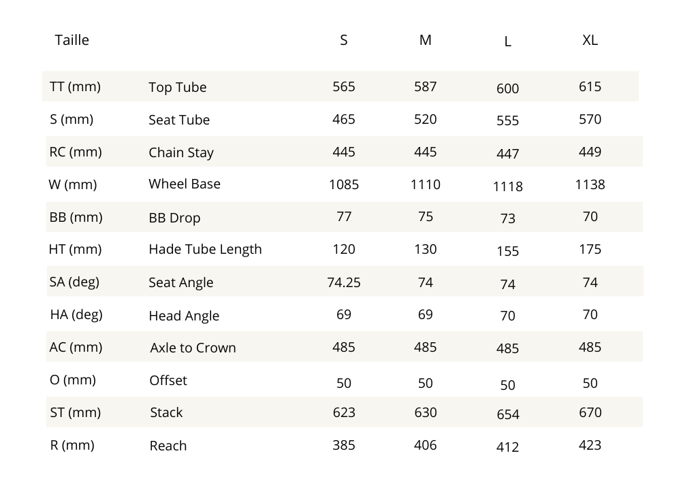The image size is (681, 481).
Task: Select the L size column header
Action: (508, 42)
